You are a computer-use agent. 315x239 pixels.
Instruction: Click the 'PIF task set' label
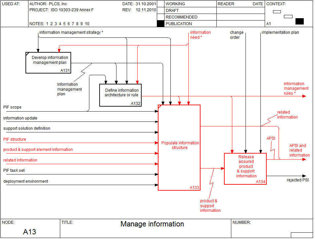[x=14, y=170]
